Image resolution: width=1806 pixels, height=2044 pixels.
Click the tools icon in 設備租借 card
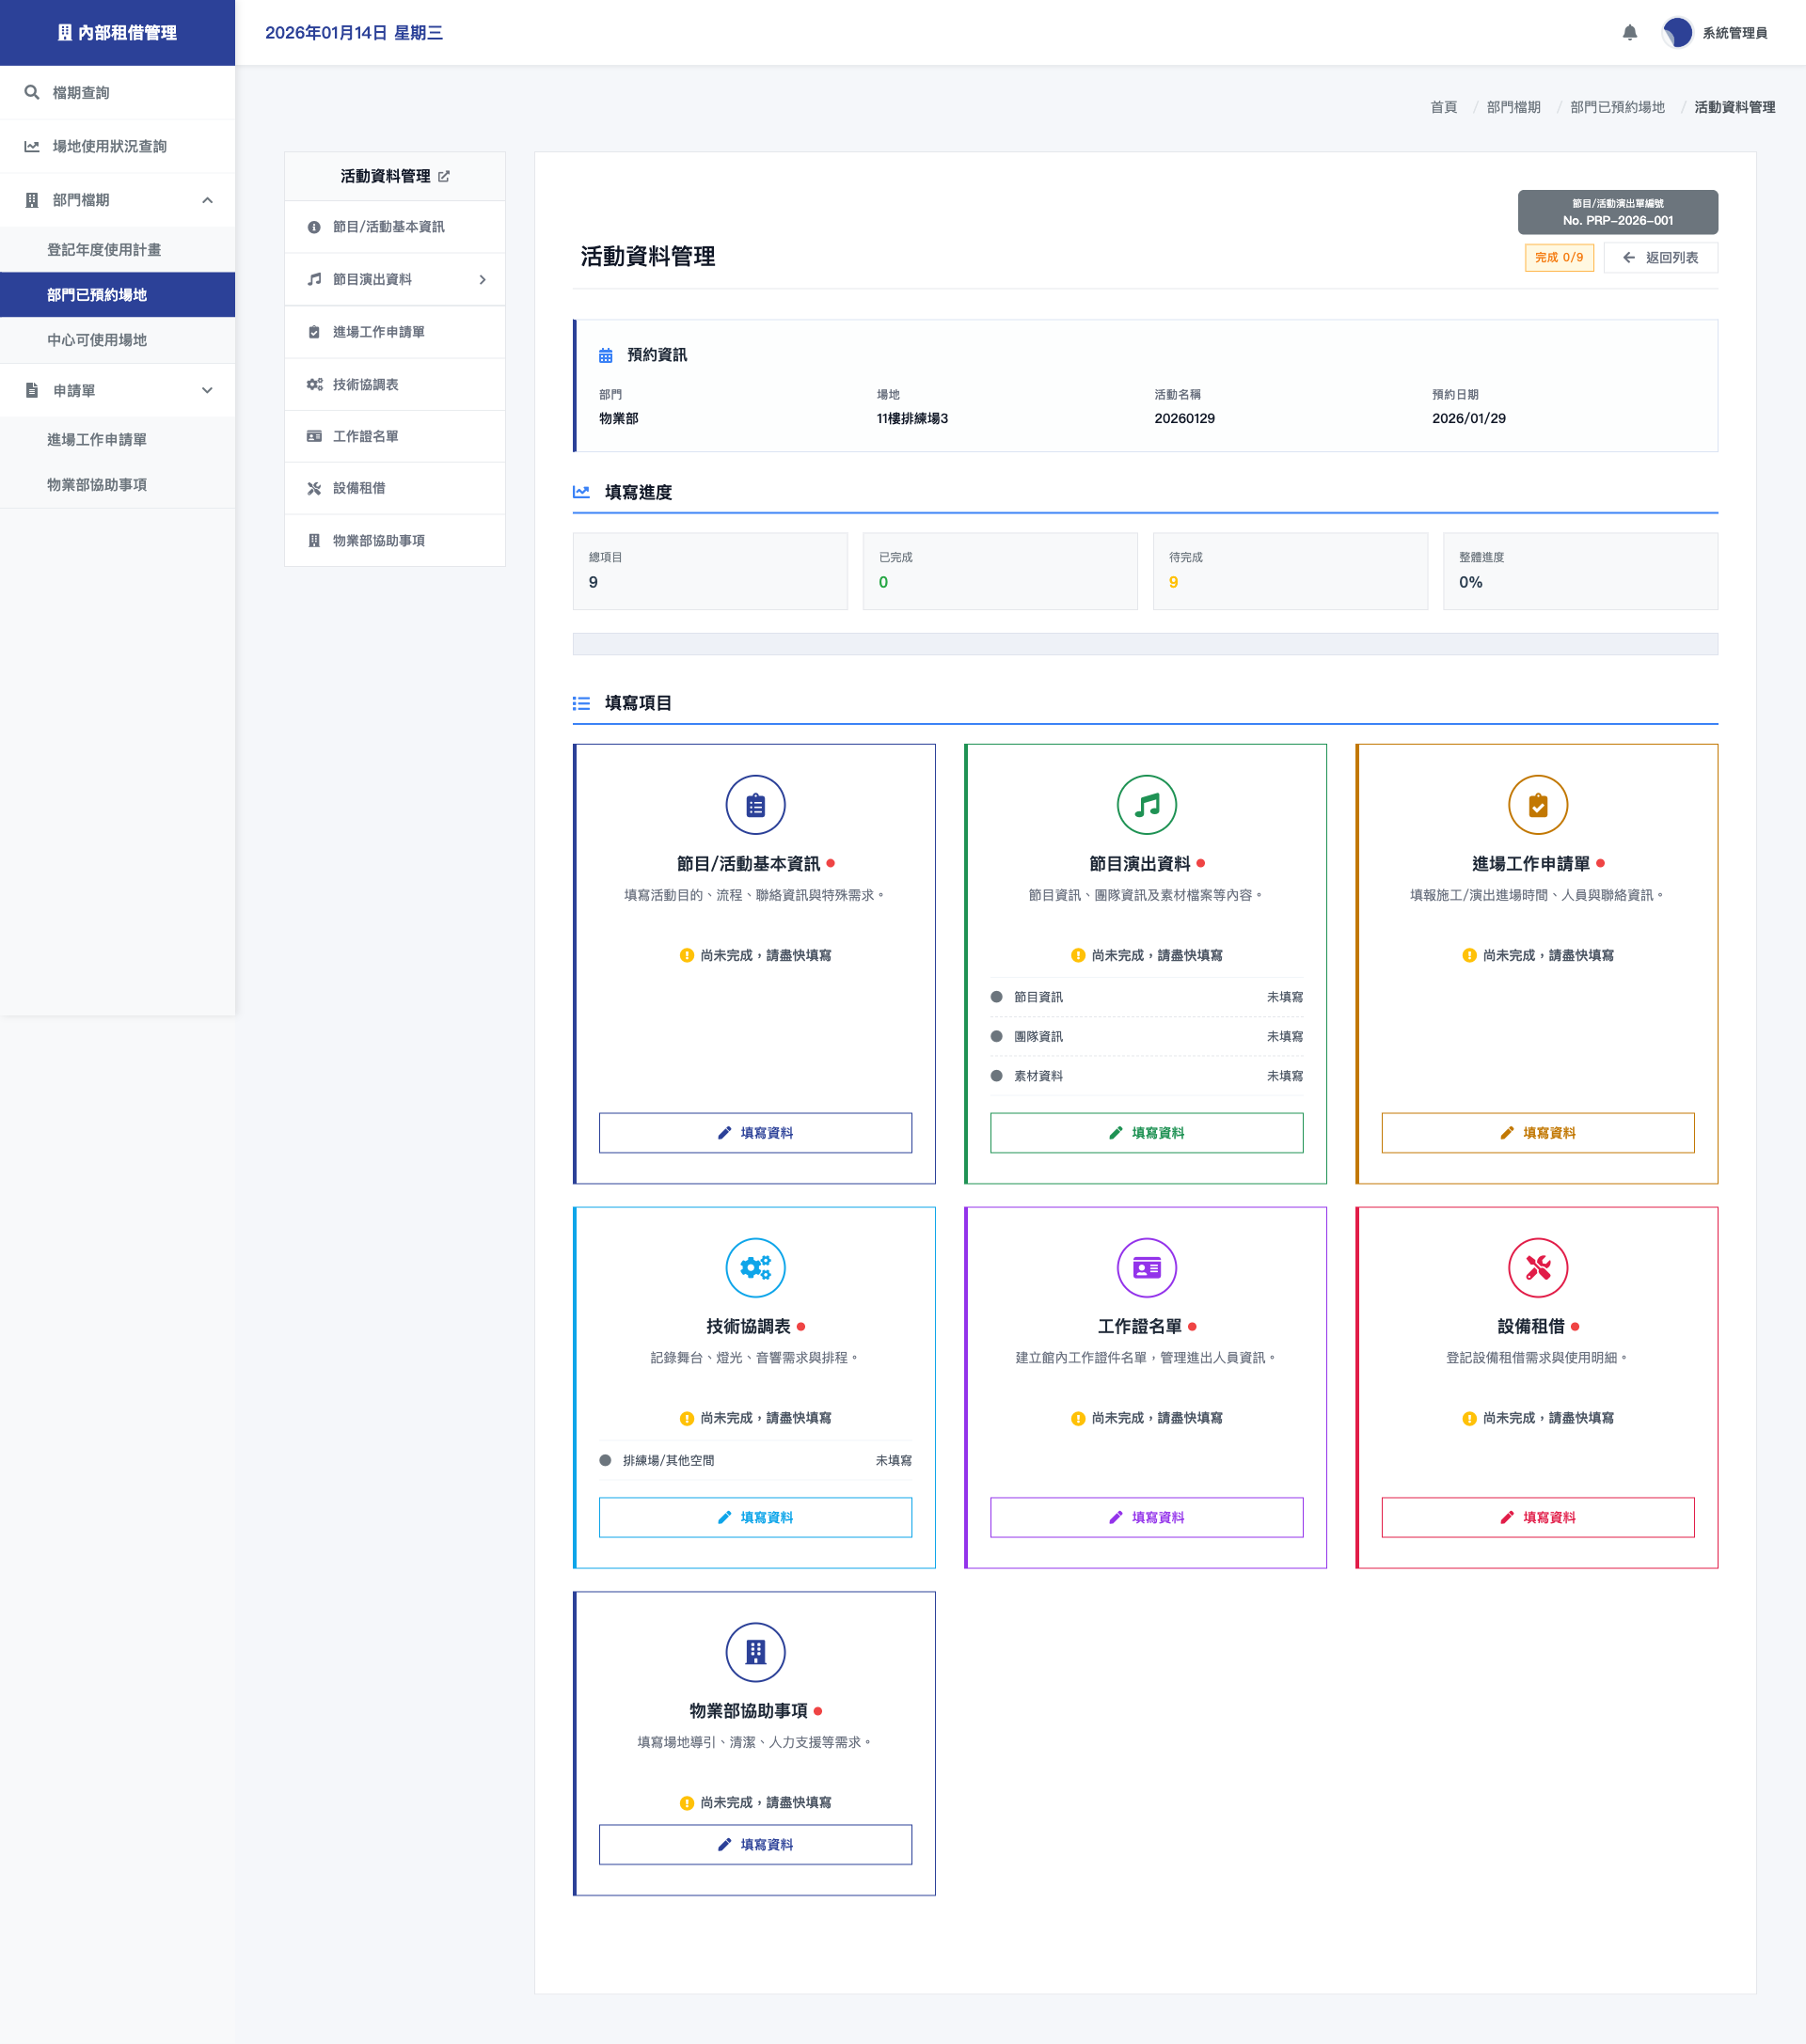click(1537, 1268)
